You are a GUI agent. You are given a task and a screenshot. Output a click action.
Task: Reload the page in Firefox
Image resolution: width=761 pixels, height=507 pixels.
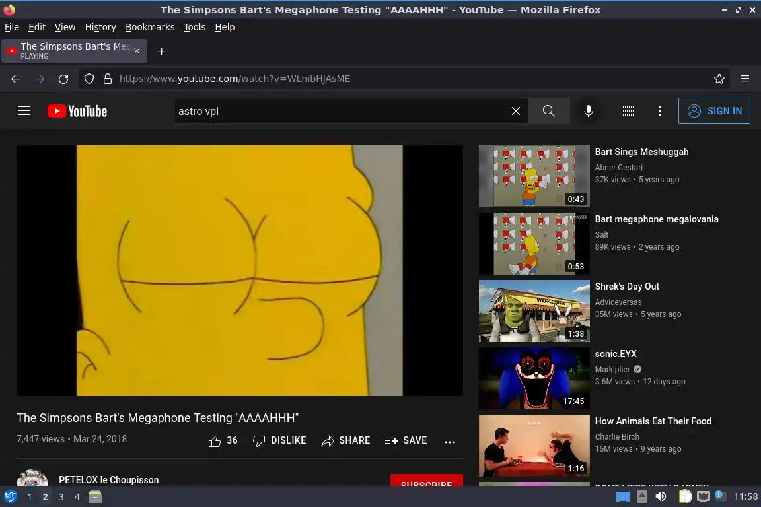63,79
